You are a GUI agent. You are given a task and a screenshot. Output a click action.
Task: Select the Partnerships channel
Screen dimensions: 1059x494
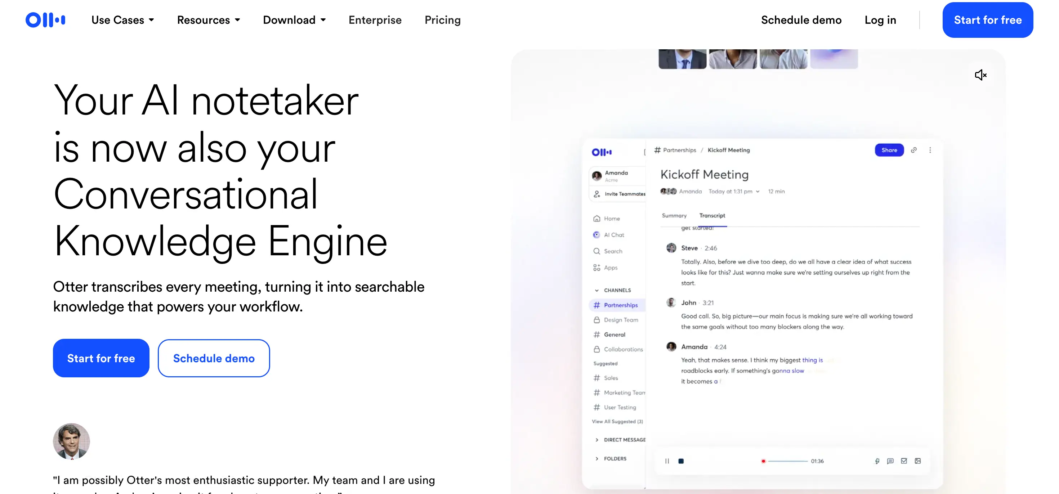click(616, 305)
